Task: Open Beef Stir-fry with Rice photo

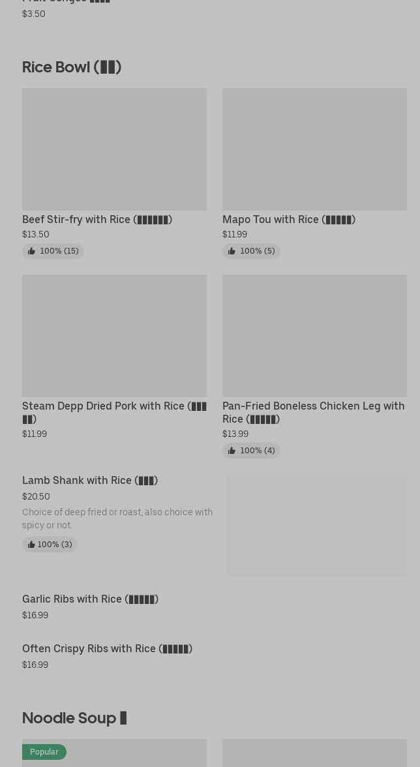Action: click(x=114, y=149)
